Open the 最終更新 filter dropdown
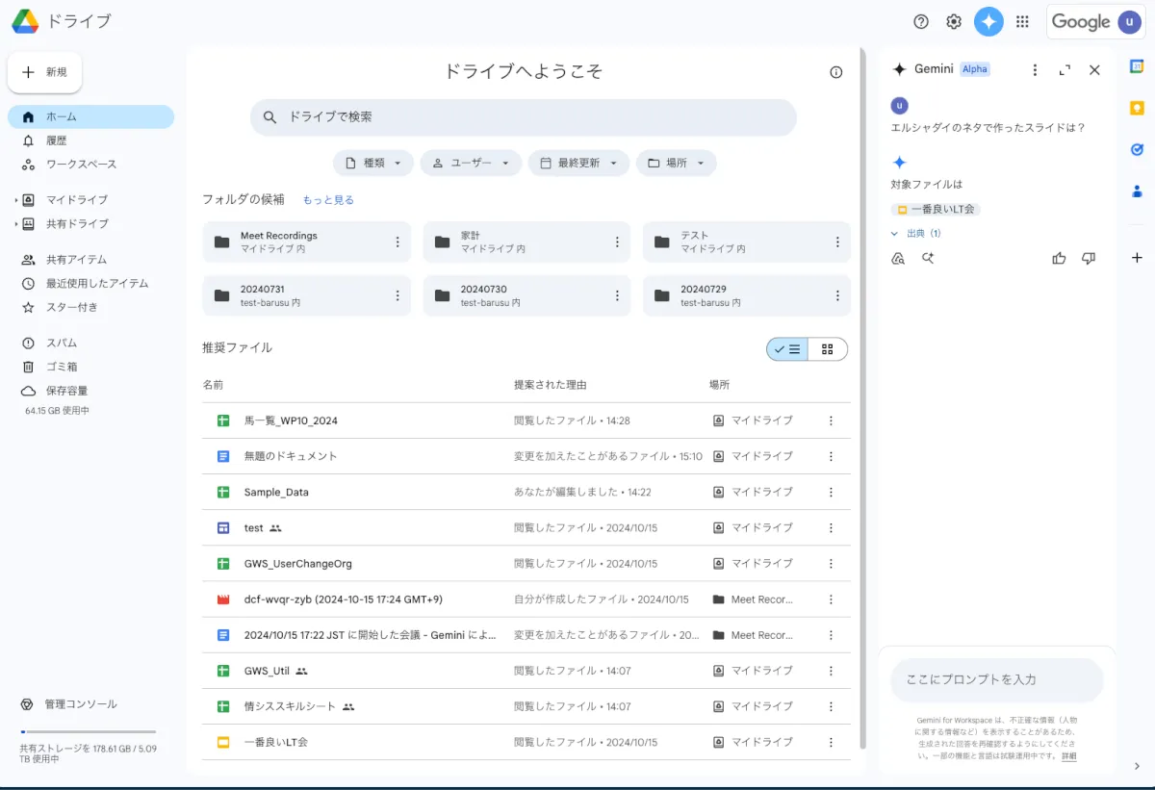Image resolution: width=1155 pixels, height=790 pixels. click(x=578, y=164)
